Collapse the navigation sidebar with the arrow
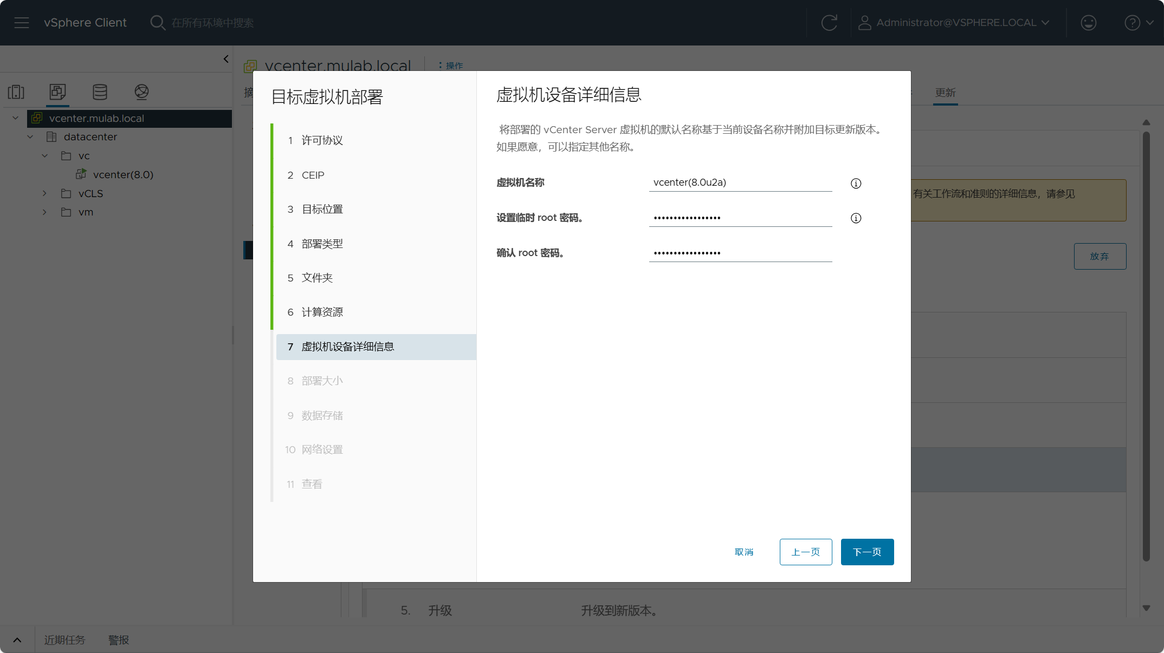Screen dimensions: 1164x653 click(x=226, y=59)
